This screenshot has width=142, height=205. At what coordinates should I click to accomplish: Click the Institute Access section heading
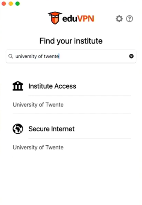click(52, 86)
